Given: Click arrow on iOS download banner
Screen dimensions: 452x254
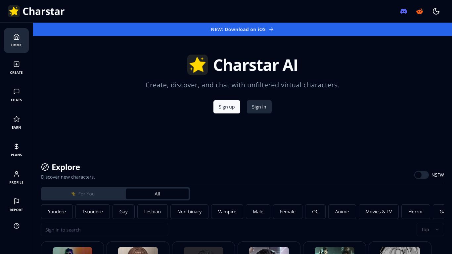Looking at the screenshot, I should point(271,29).
